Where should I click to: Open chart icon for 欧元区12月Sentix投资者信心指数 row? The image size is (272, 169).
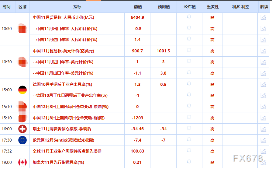[263, 140]
